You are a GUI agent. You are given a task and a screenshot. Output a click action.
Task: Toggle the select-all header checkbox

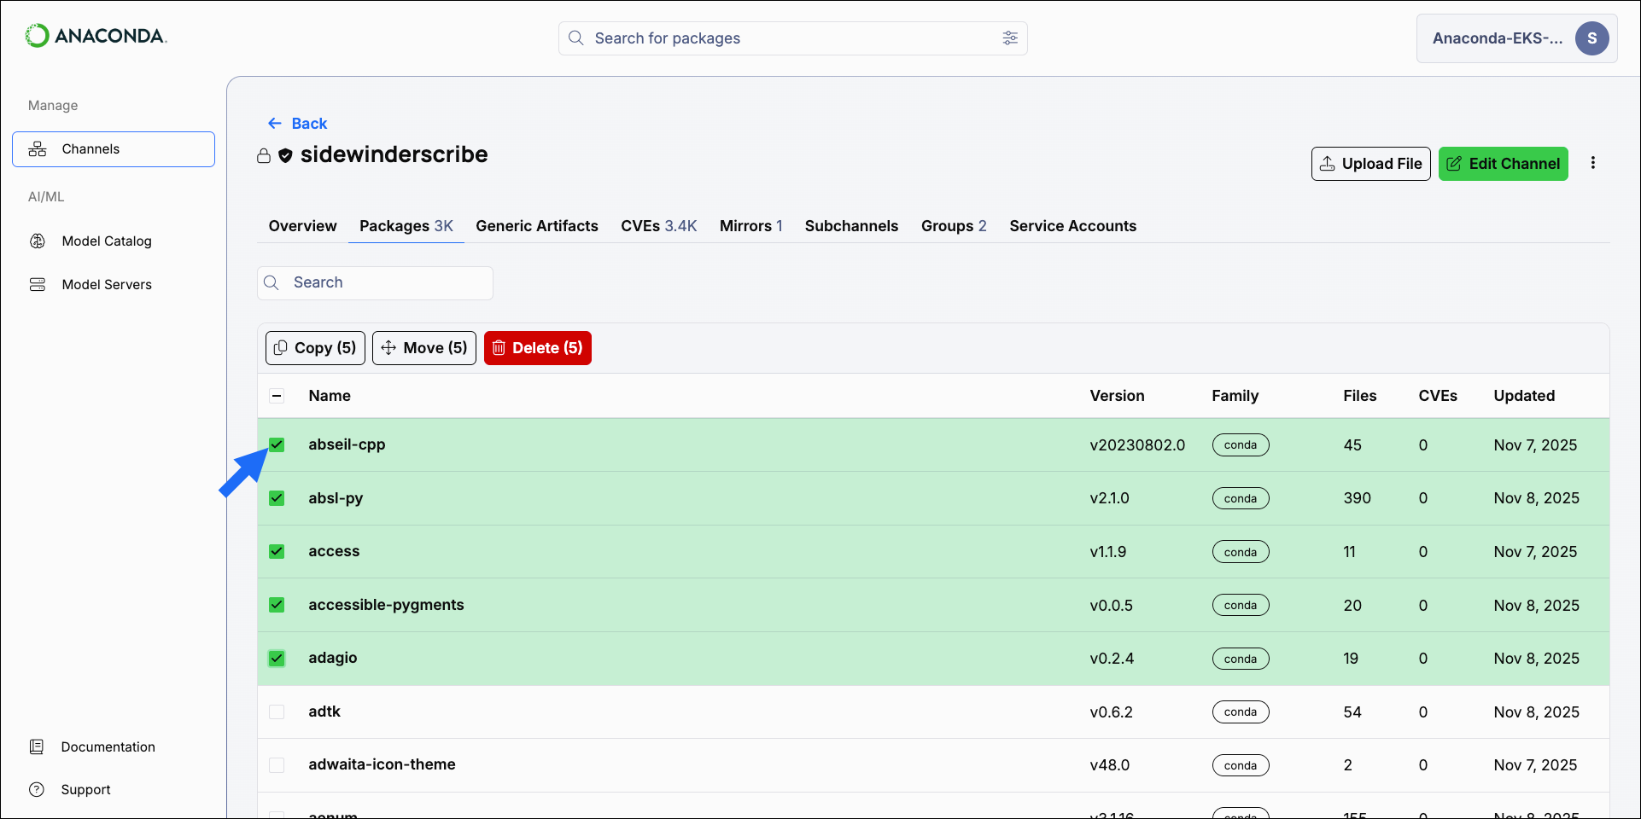pyautogui.click(x=277, y=395)
